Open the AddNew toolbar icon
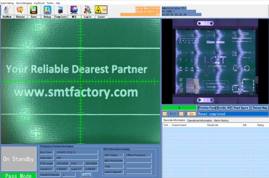Viewport: 269px width, 178px height. pyautogui.click(x=7, y=12)
